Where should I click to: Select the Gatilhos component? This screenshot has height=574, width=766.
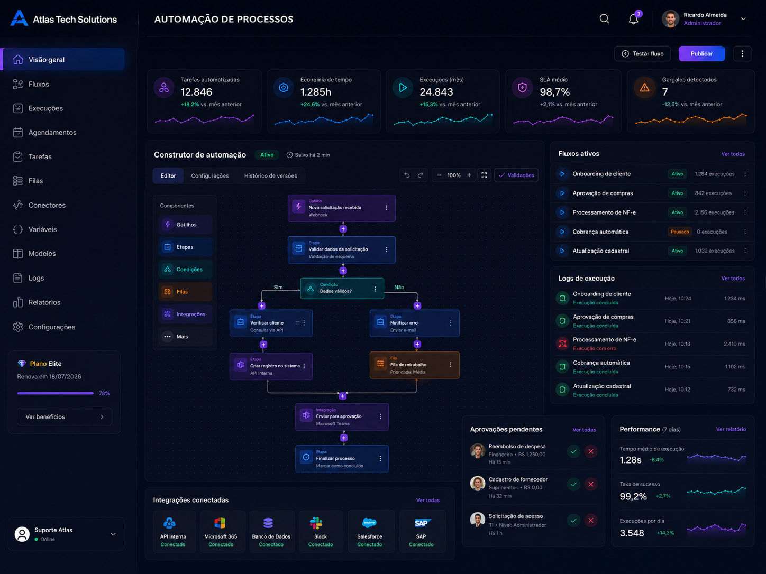click(x=185, y=225)
